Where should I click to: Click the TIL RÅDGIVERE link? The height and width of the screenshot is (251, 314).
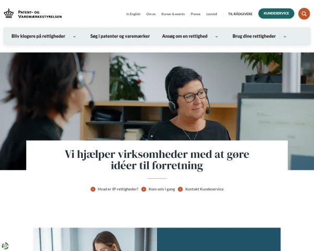click(240, 14)
